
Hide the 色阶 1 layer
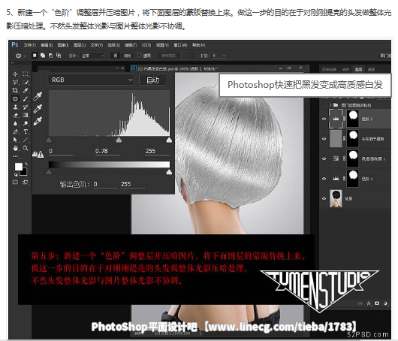[324, 179]
